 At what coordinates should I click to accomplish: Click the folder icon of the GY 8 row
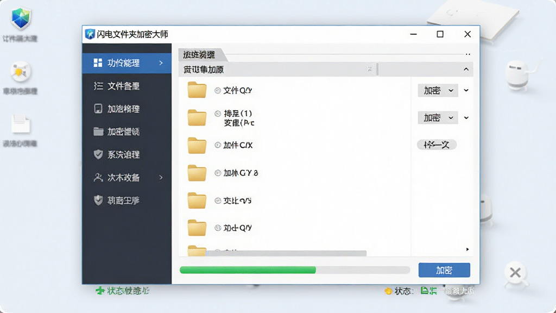(197, 173)
